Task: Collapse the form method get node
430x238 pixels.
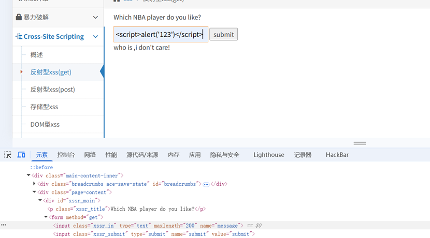Action: click(46, 217)
